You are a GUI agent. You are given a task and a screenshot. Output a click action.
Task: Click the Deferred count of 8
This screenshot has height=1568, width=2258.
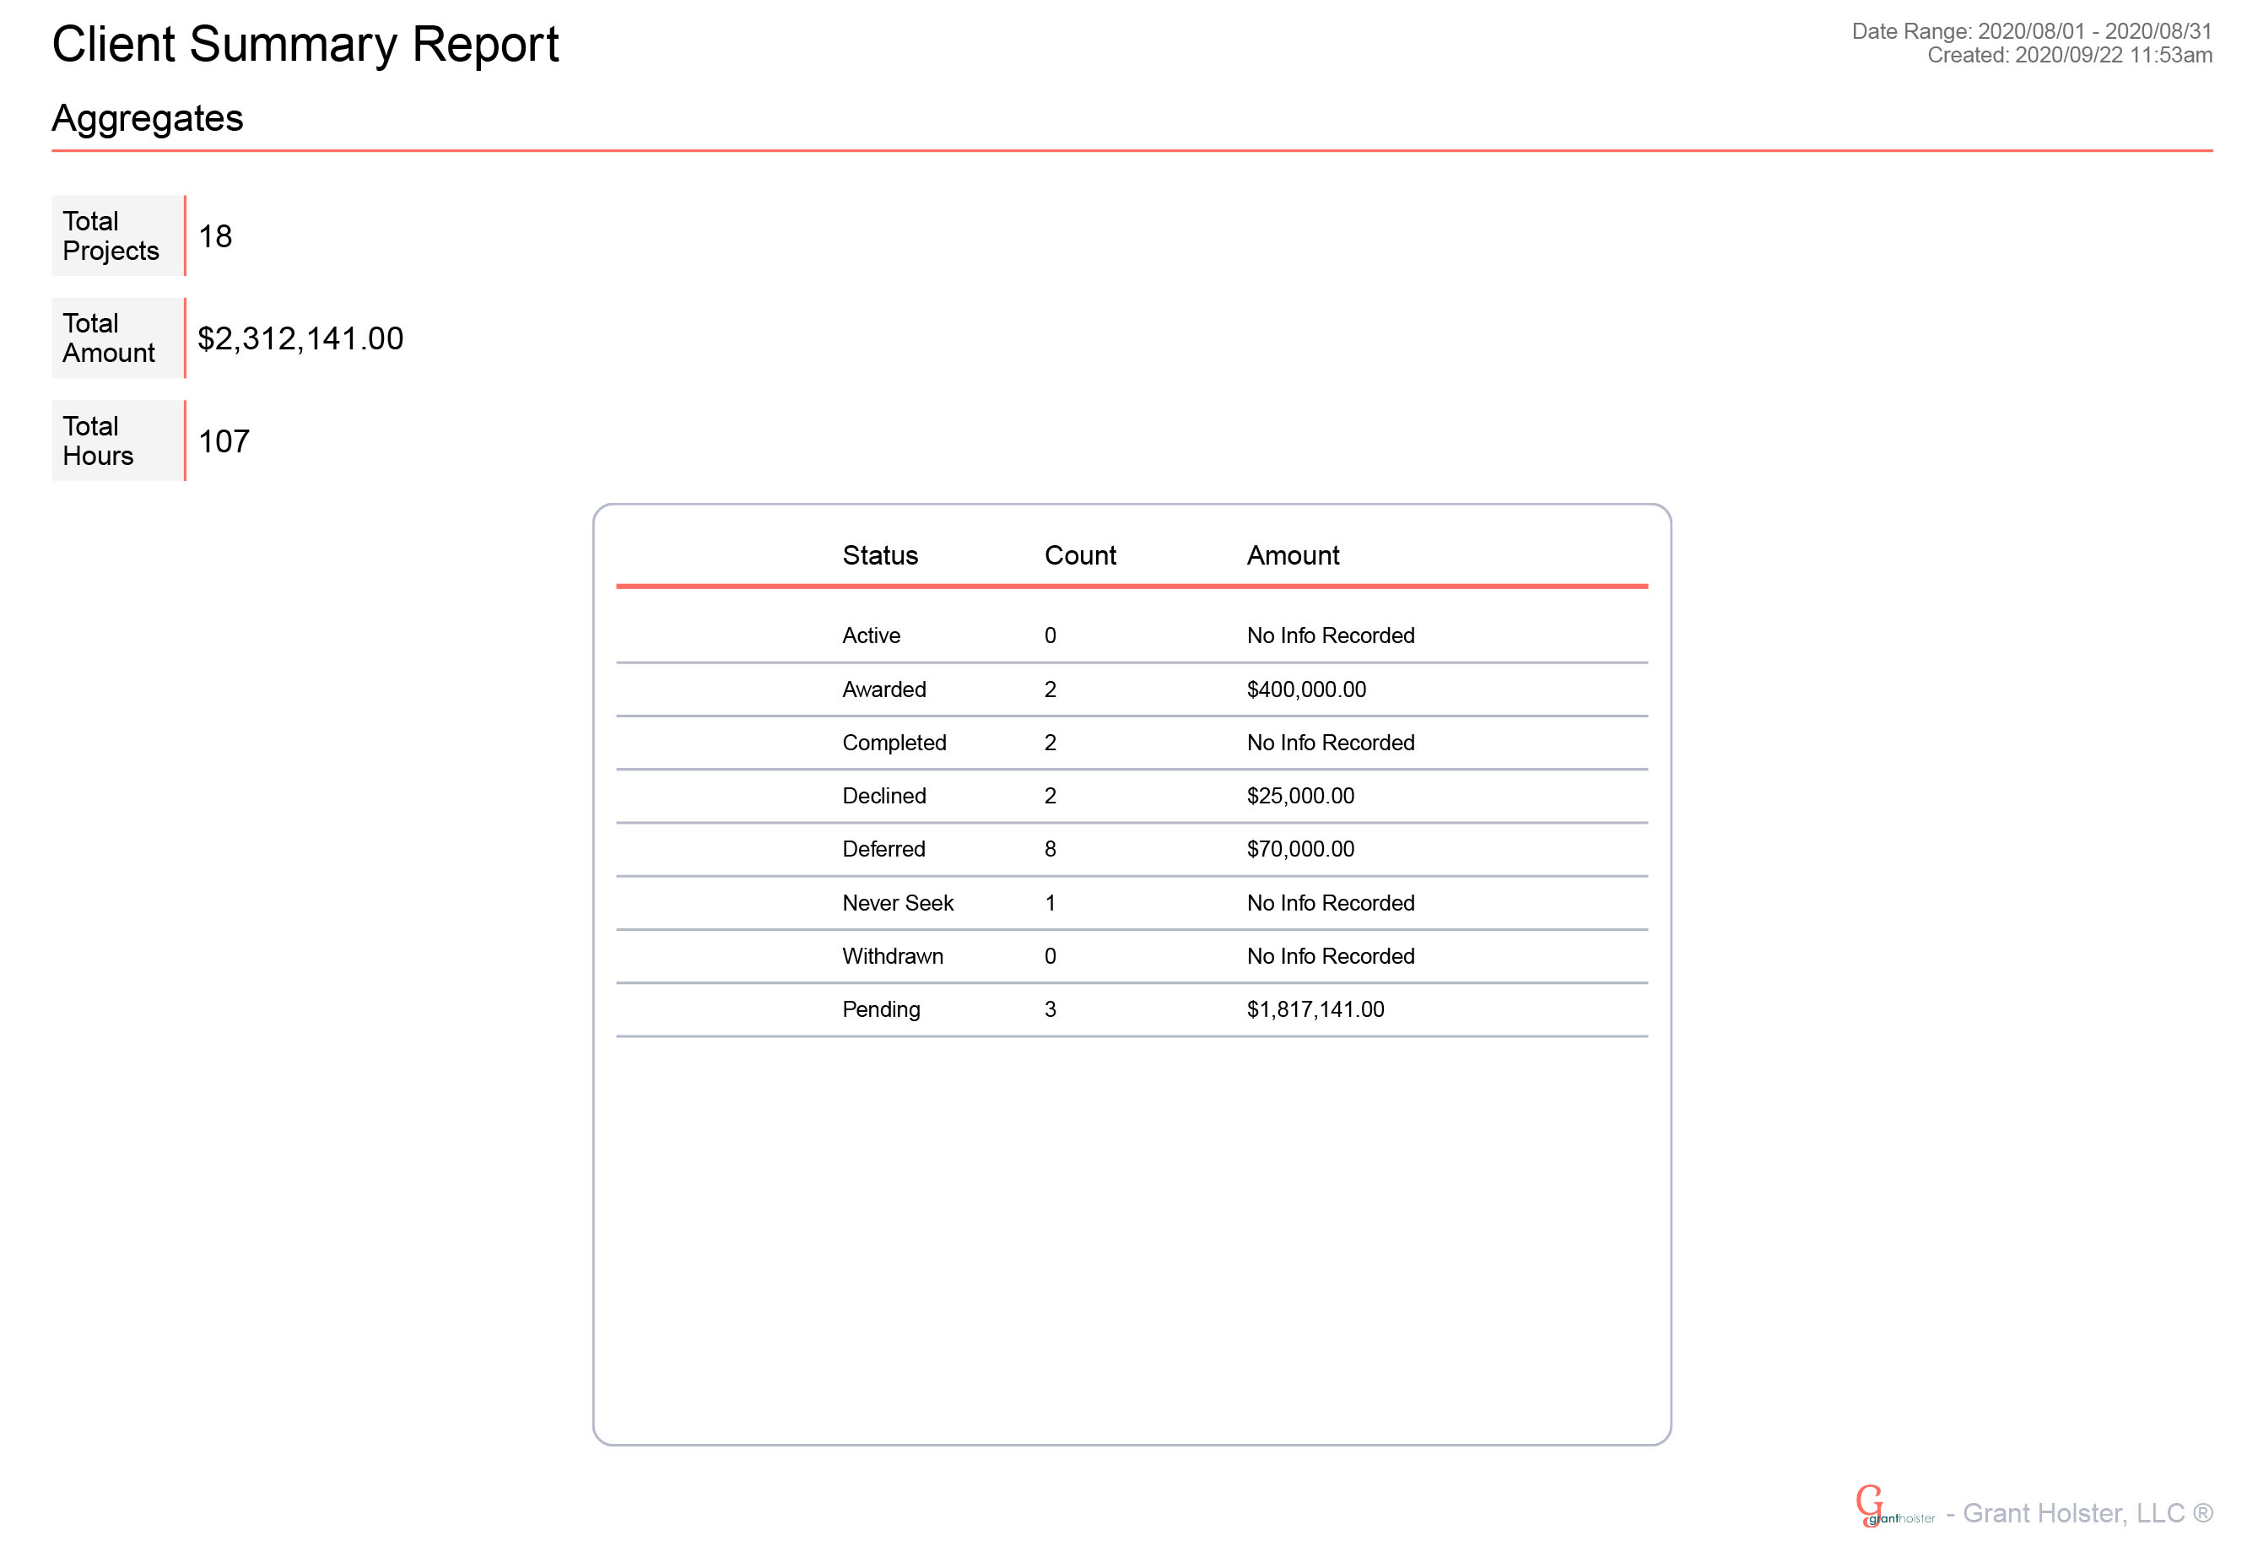click(1050, 849)
